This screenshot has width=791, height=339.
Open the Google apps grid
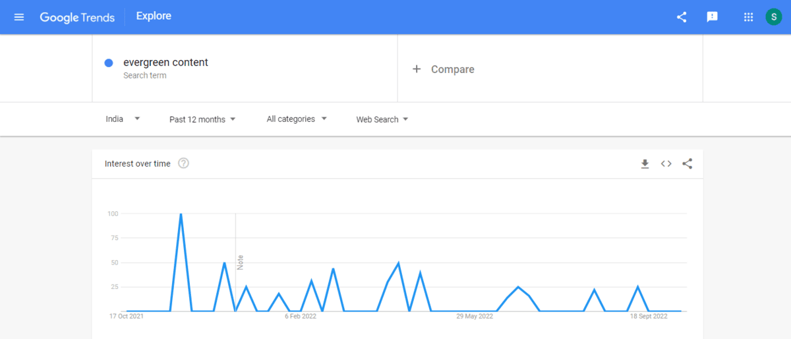pyautogui.click(x=748, y=17)
